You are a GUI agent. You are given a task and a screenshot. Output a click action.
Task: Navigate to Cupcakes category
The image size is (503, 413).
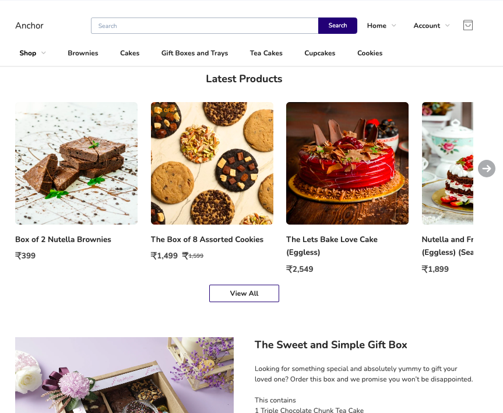click(x=319, y=53)
